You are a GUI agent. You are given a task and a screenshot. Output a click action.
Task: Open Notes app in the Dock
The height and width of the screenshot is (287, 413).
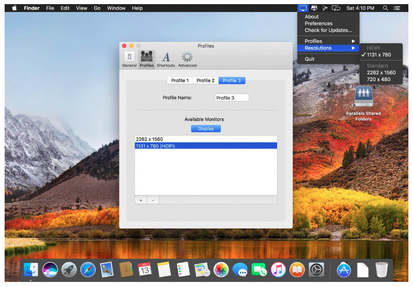coord(164,269)
